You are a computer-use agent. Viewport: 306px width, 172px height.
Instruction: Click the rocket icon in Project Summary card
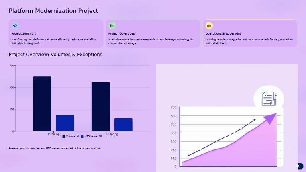[15, 25]
